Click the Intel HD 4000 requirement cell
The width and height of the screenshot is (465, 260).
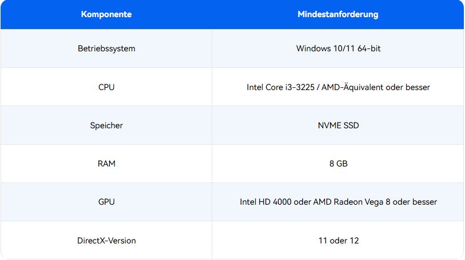click(338, 202)
